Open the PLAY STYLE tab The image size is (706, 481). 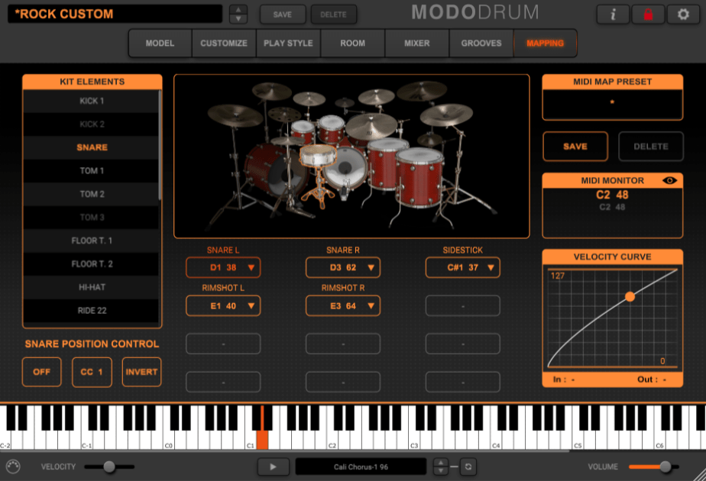point(288,44)
